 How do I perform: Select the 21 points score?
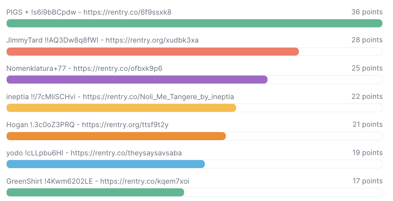pyautogui.click(x=367, y=124)
